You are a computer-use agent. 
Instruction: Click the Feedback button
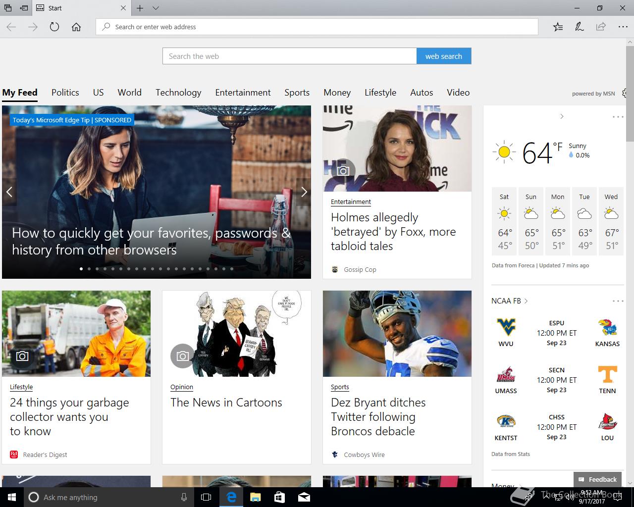click(x=598, y=479)
